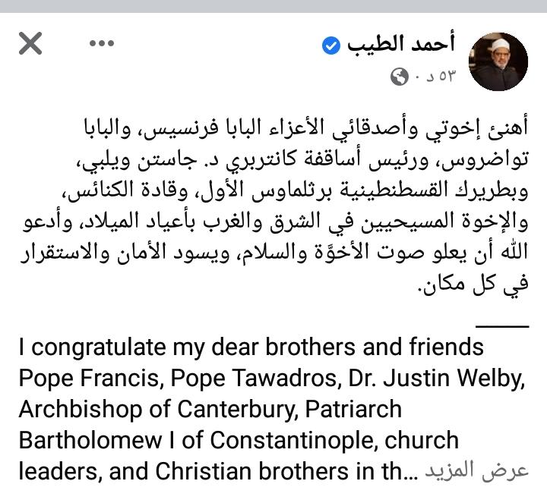The image size is (547, 503).
Task: Click the short separator line between paragraphs
Action: tap(505, 325)
